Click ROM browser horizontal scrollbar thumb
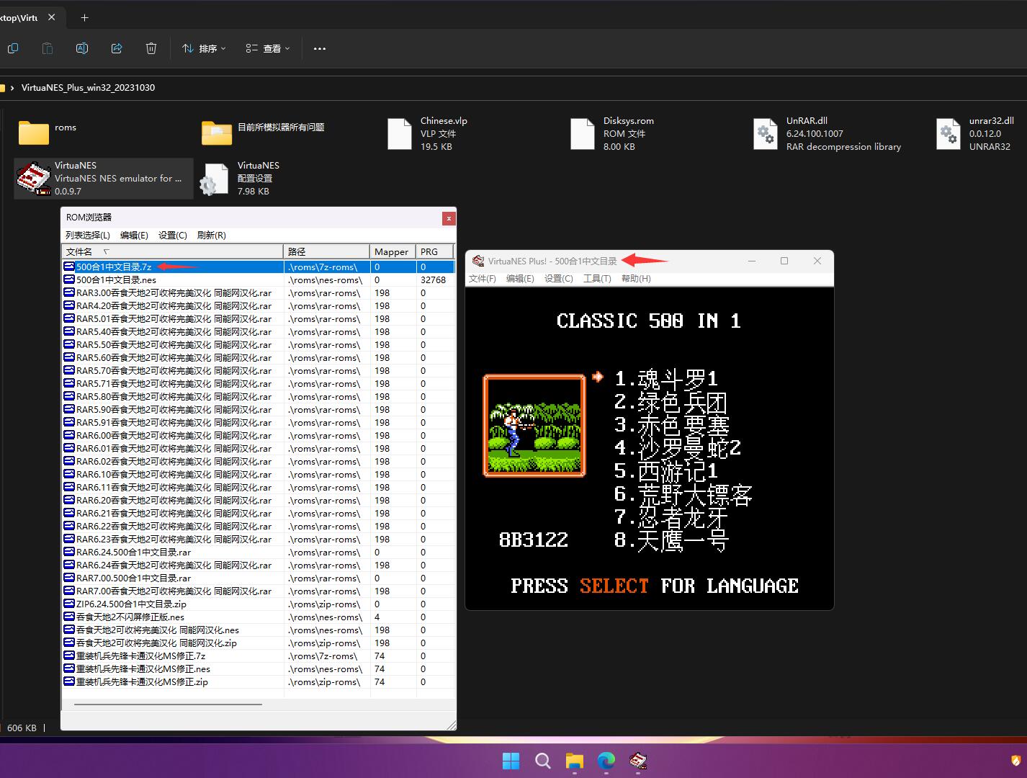The height and width of the screenshot is (778, 1027). [x=168, y=704]
